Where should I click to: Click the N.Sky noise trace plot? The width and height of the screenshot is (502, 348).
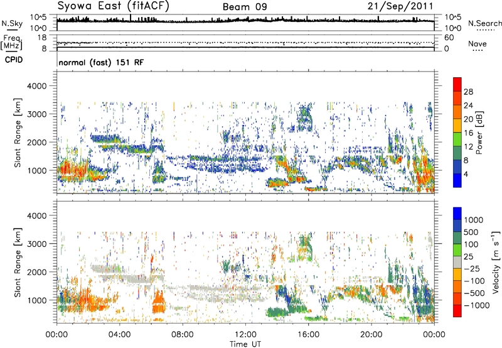tap(245, 23)
